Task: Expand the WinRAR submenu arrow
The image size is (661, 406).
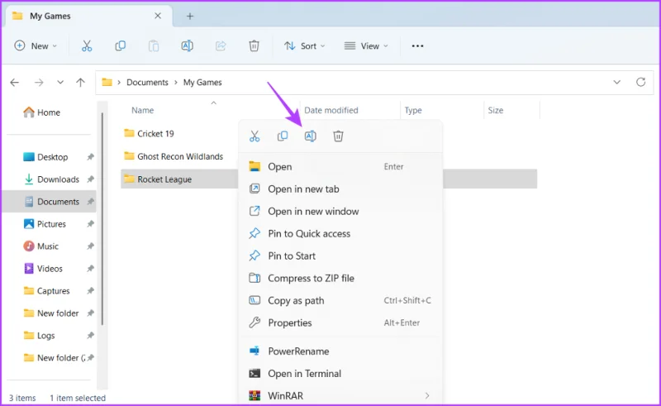Action: pyautogui.click(x=427, y=396)
